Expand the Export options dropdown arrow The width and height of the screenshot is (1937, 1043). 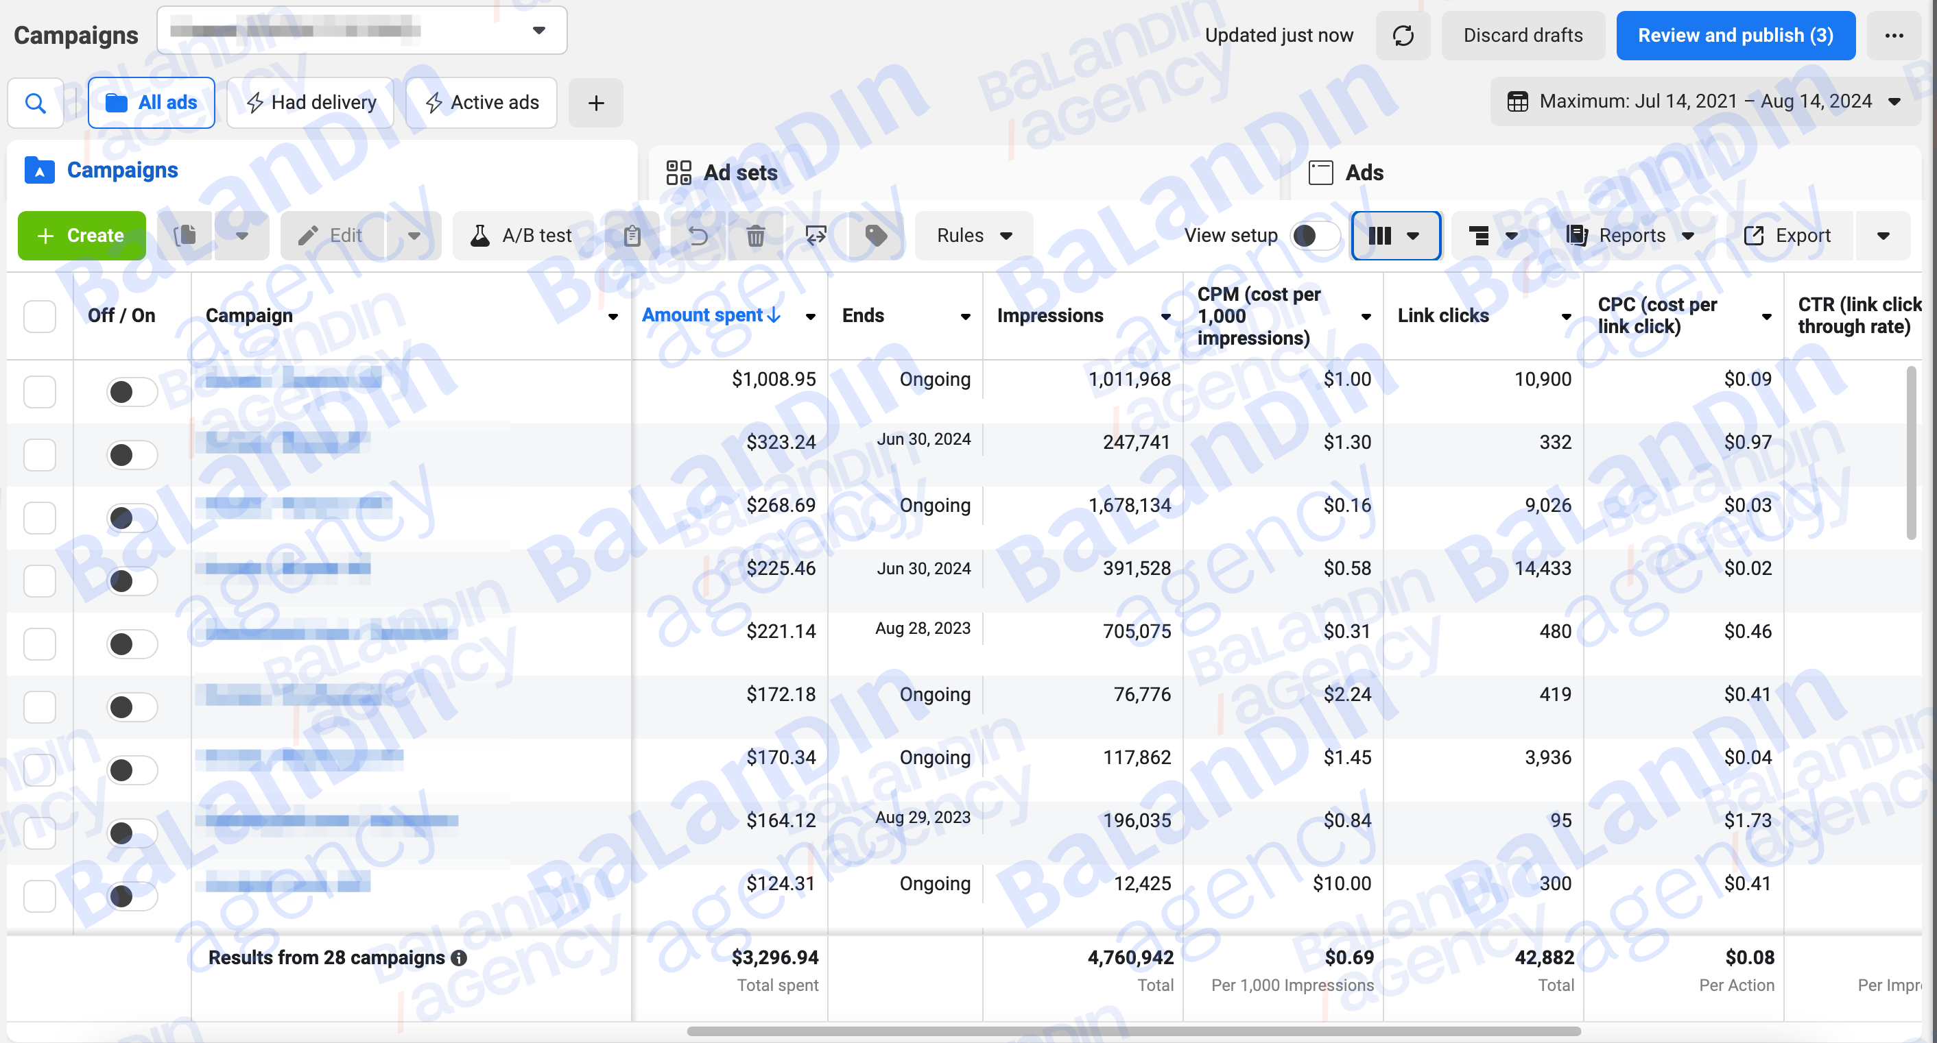coord(1882,235)
